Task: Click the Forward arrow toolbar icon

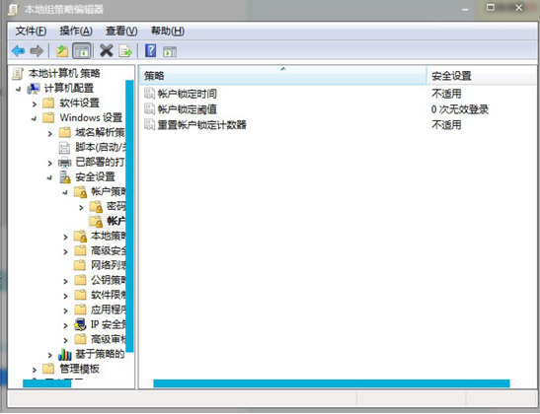Action: tap(37, 51)
